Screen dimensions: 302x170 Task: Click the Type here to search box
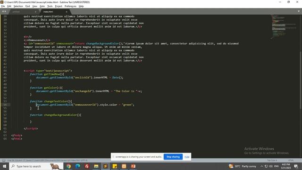click(x=36, y=166)
